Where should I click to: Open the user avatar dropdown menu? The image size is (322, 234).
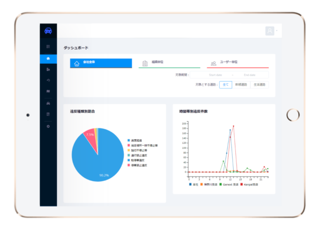click(x=271, y=31)
